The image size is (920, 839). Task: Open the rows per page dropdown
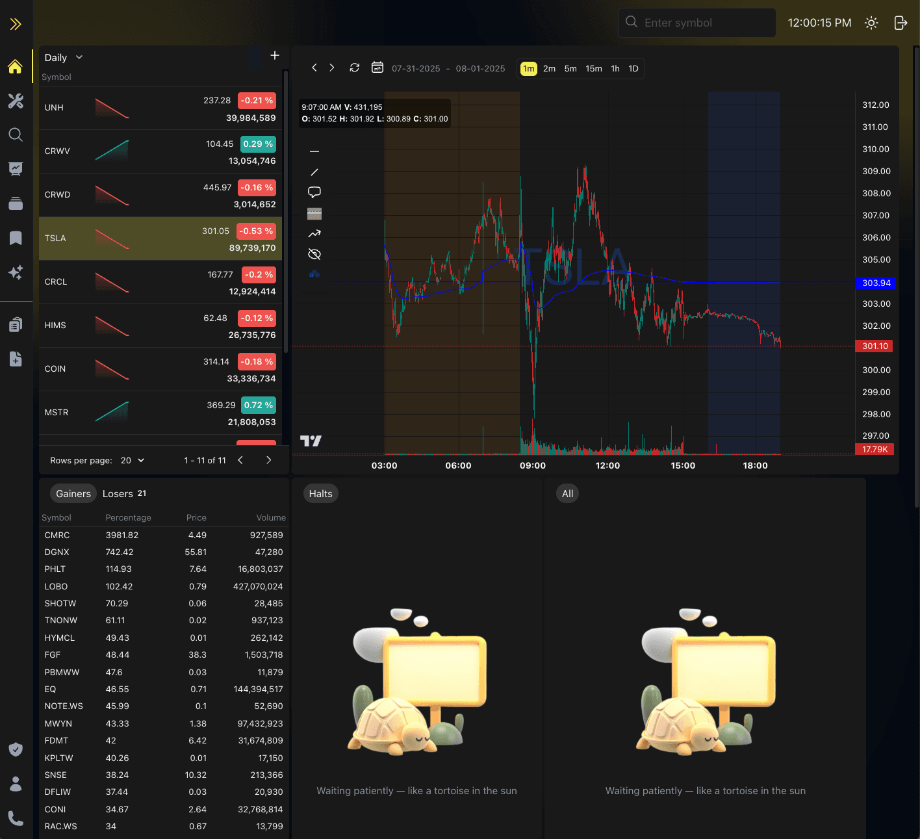point(133,460)
